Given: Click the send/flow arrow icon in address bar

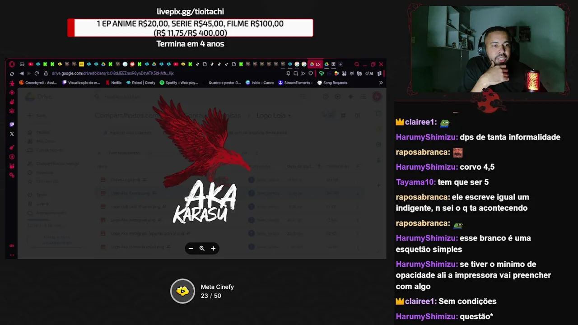Looking at the screenshot, I should click(303, 73).
